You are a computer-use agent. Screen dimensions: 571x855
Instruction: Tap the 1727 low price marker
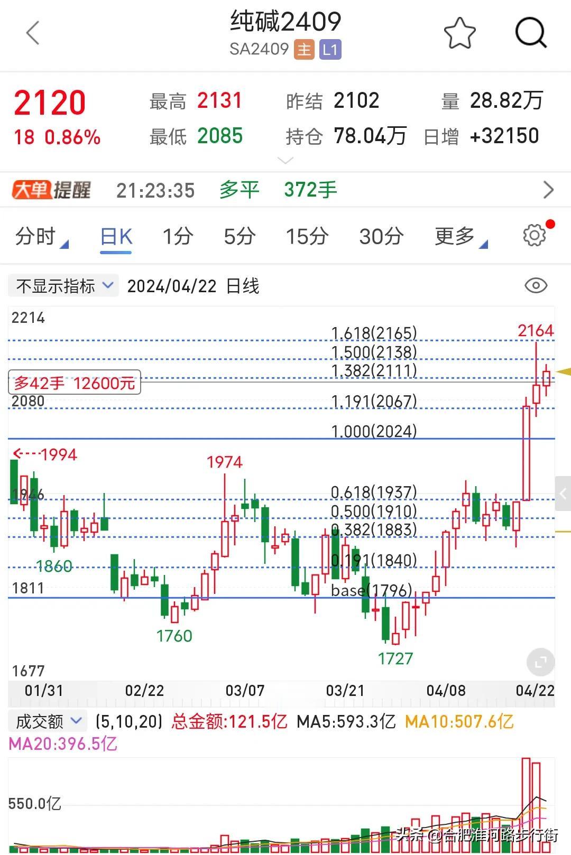395,658
